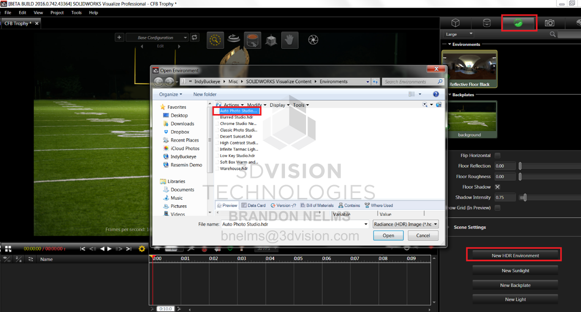
Task: Jump to the last frame
Action: (x=129, y=249)
